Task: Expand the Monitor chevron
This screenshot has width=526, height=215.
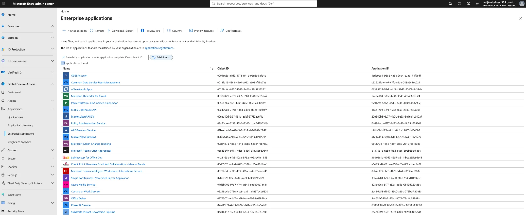Action: tap(52, 167)
